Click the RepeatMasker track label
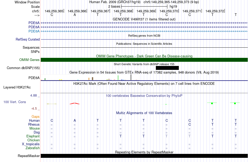 (x=29, y=156)
